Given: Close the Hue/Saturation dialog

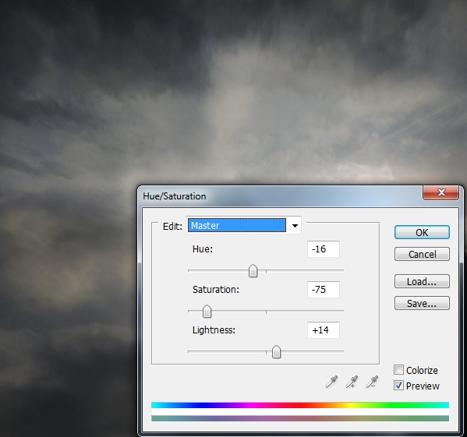Looking at the screenshot, I should point(440,192).
